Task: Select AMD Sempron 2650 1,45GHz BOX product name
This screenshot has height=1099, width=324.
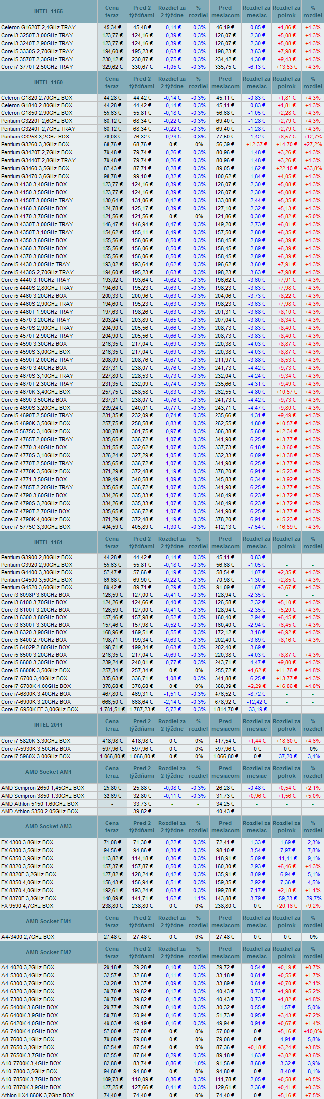Action: tap(42, 788)
